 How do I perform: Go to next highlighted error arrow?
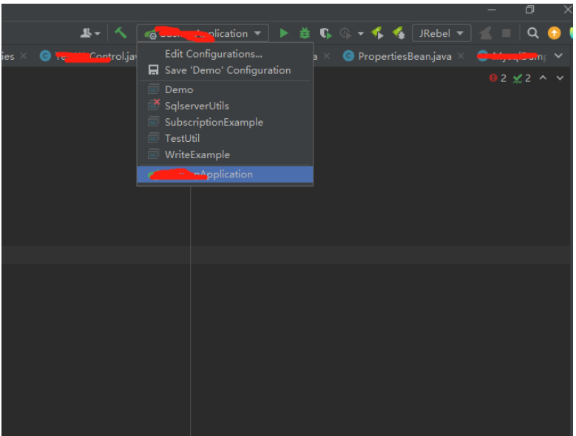tap(560, 78)
